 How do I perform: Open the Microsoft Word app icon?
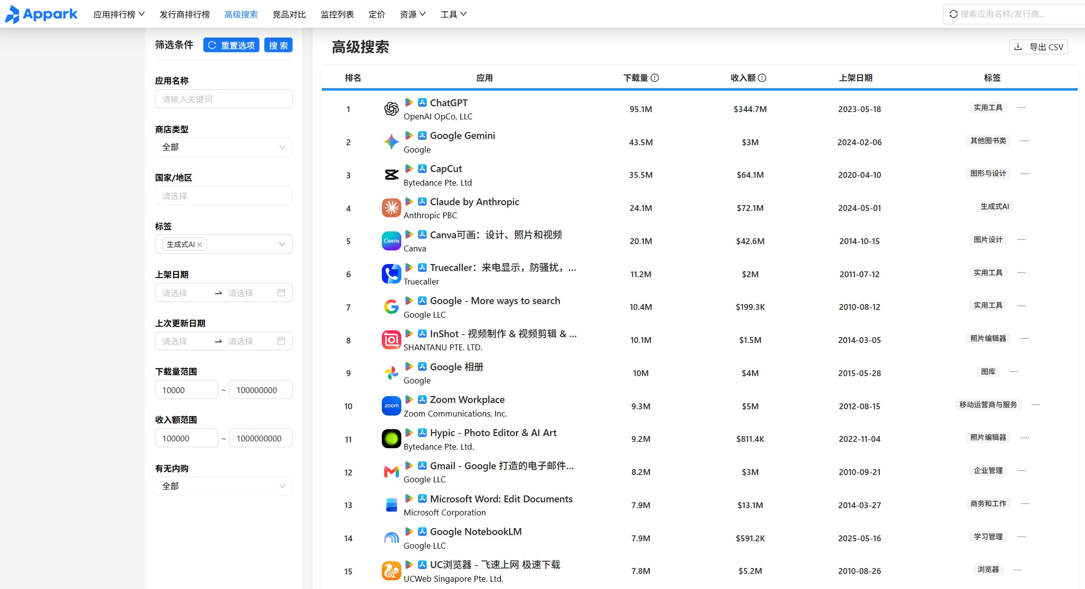[391, 505]
